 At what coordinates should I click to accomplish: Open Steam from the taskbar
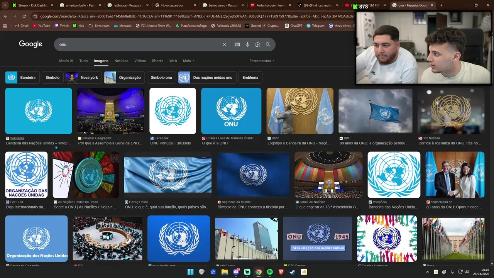pyautogui.click(x=293, y=272)
